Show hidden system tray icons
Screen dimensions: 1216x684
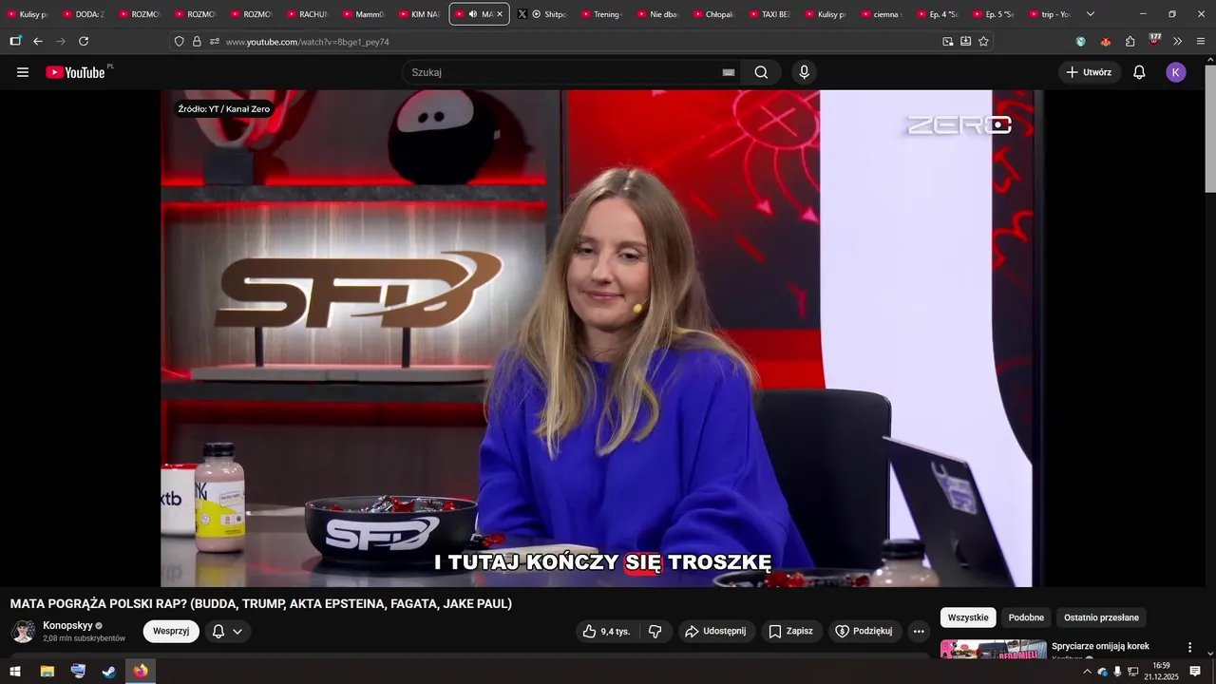1087,672
